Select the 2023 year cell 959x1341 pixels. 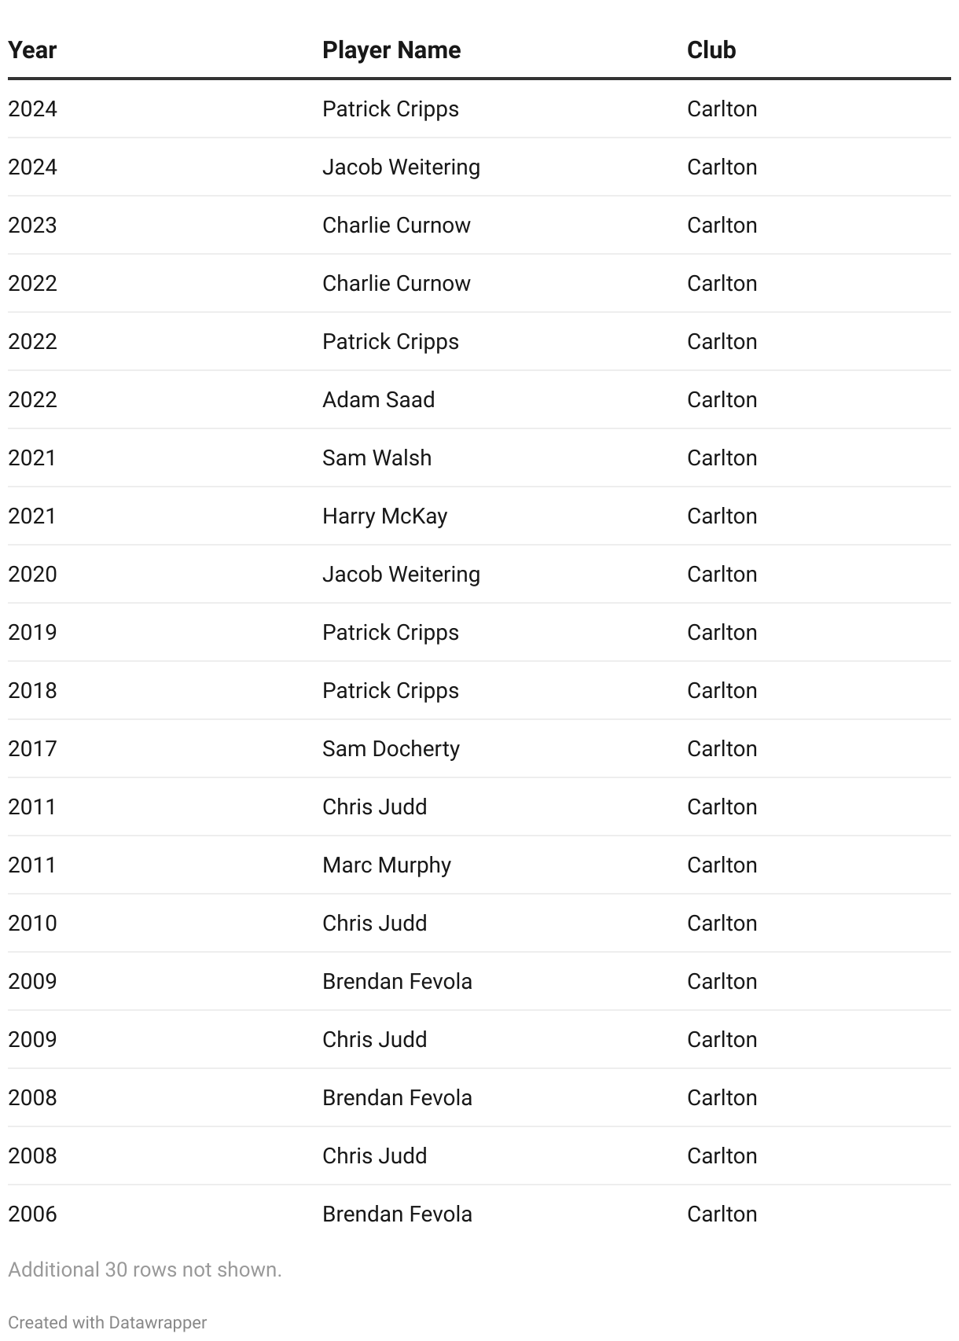click(x=32, y=226)
